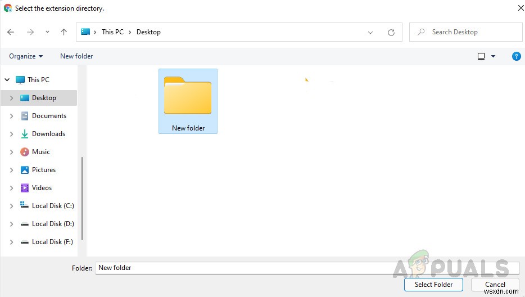Confirm with Select Folder button
Viewport: 525px width, 297px height.
pos(433,285)
